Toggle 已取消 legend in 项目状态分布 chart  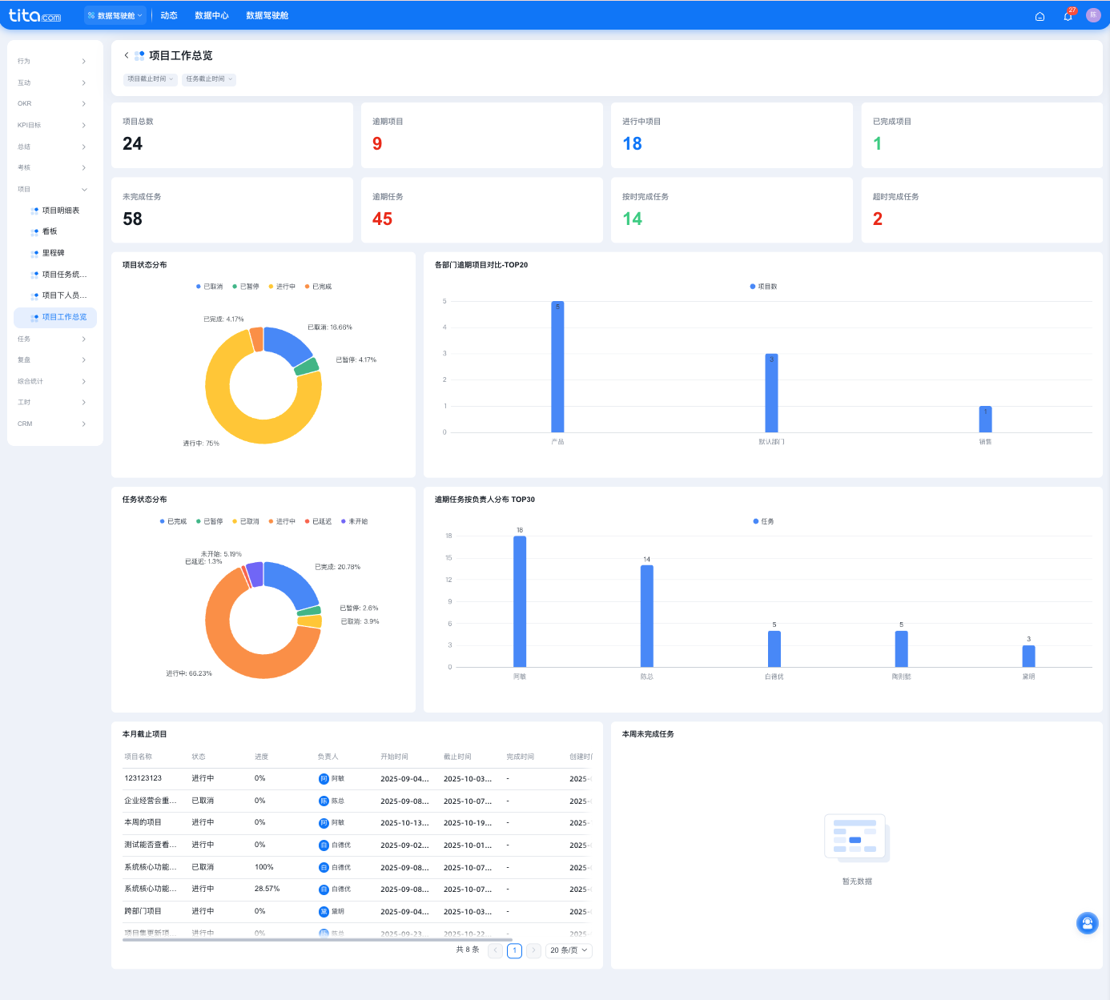click(x=210, y=287)
